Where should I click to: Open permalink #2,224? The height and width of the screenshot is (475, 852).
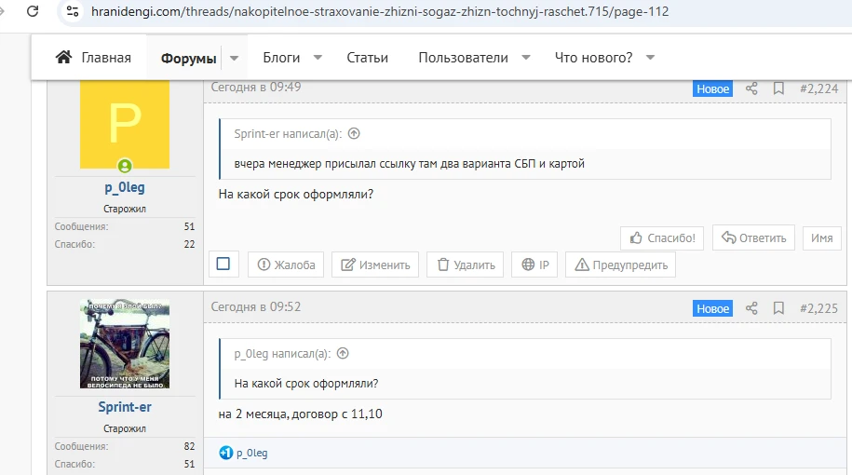point(818,88)
